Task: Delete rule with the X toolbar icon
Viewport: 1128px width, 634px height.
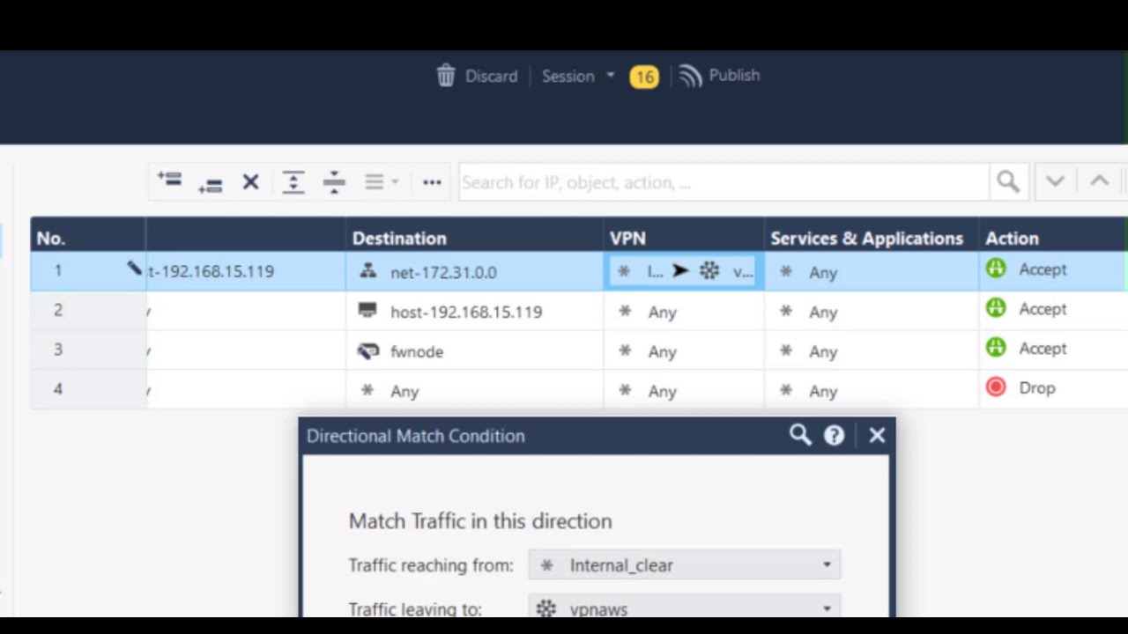Action: click(251, 182)
